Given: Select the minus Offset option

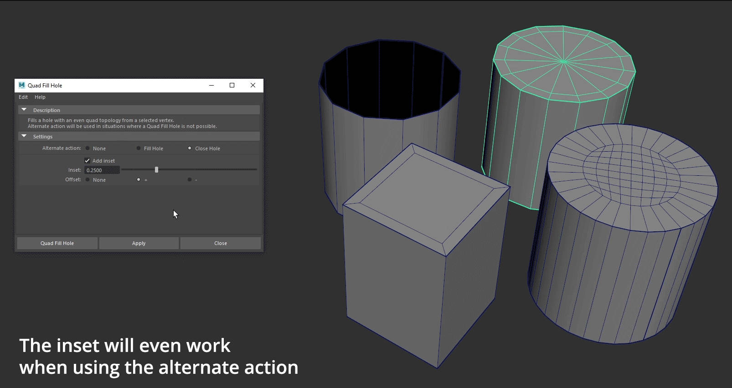Looking at the screenshot, I should (190, 179).
